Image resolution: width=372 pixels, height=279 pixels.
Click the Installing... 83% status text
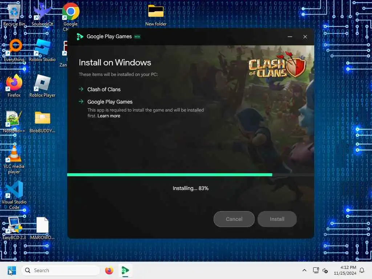point(190,189)
